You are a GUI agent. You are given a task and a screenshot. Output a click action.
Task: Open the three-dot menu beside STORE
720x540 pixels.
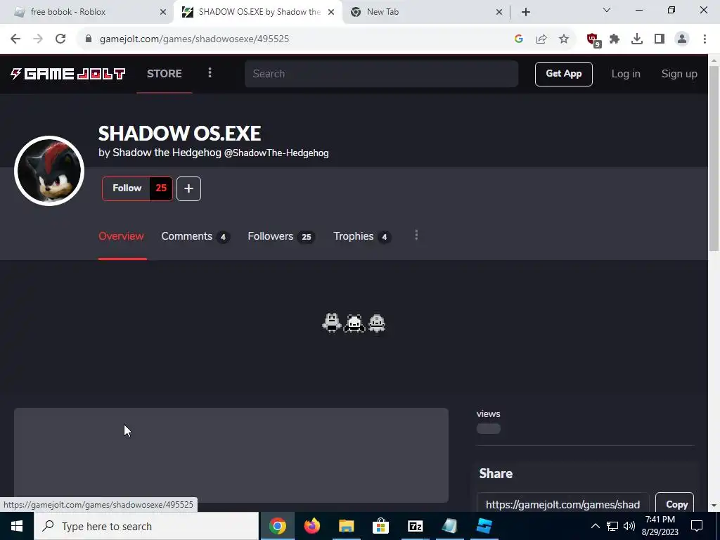(x=210, y=72)
